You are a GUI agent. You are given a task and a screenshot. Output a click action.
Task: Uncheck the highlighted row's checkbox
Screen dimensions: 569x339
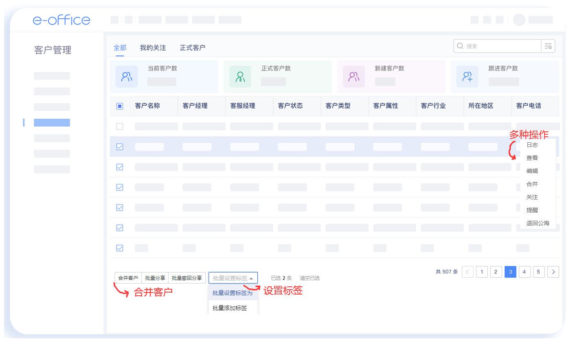pos(120,147)
